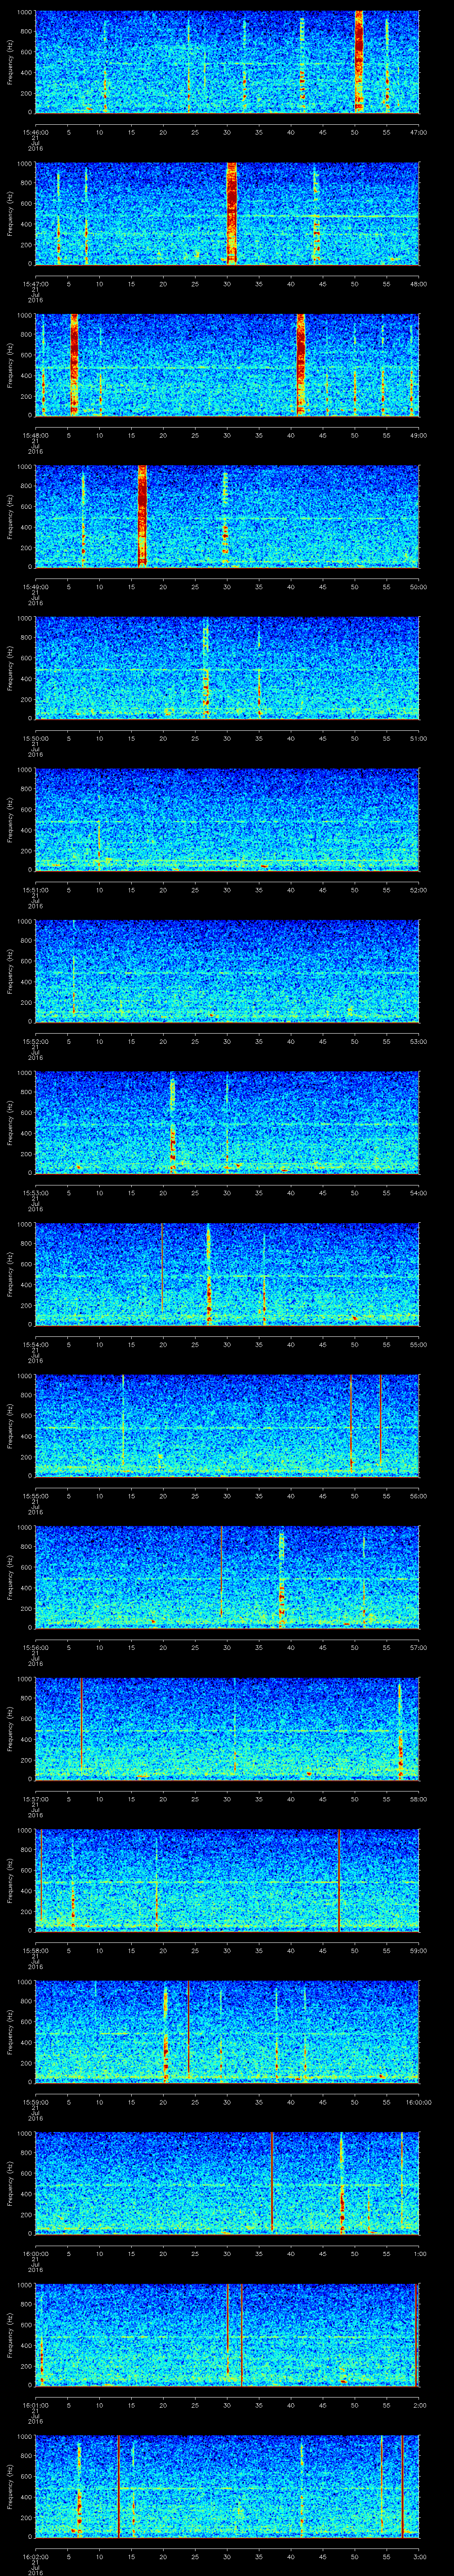
Task: Click the "16:02:00" start time label
Action: click(x=36, y=2556)
